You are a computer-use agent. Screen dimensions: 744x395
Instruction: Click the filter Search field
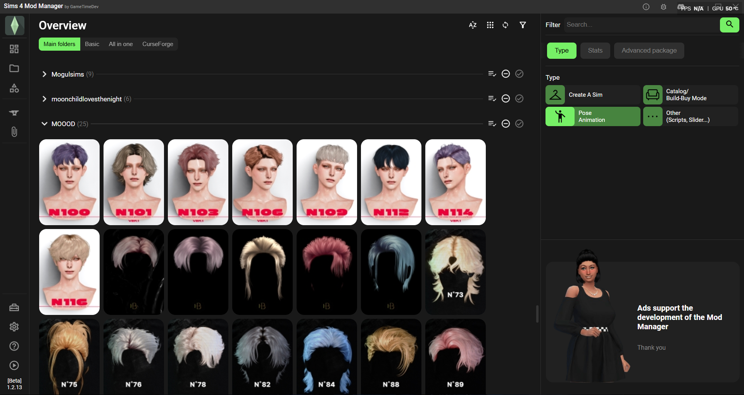tap(642, 25)
